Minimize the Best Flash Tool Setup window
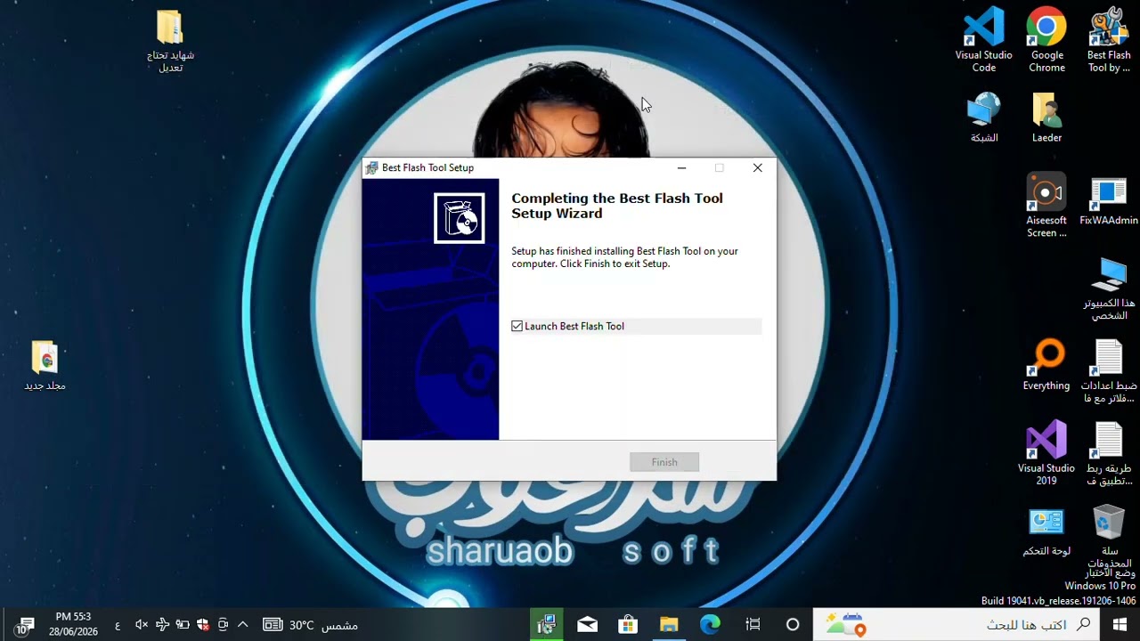Image resolution: width=1140 pixels, height=641 pixels. (x=681, y=167)
